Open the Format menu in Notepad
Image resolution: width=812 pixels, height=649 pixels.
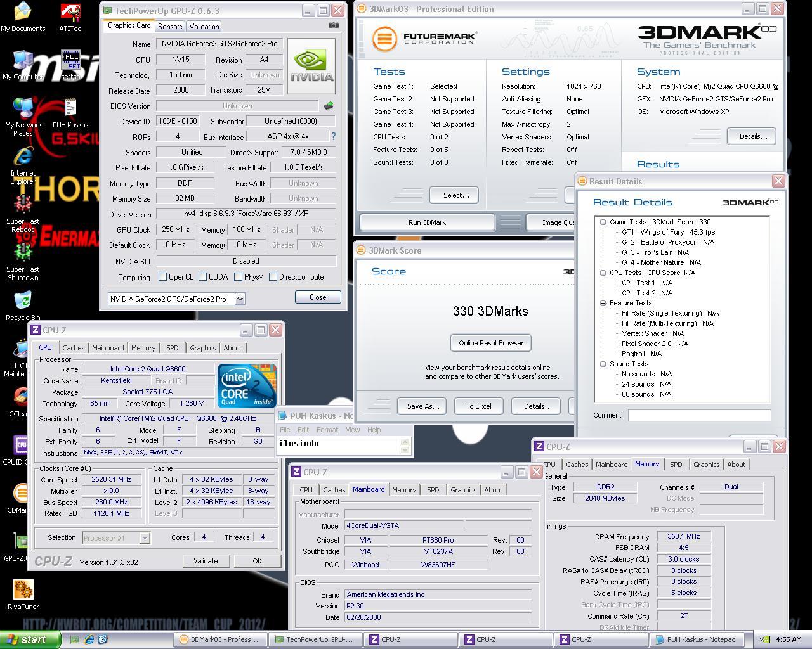point(327,430)
